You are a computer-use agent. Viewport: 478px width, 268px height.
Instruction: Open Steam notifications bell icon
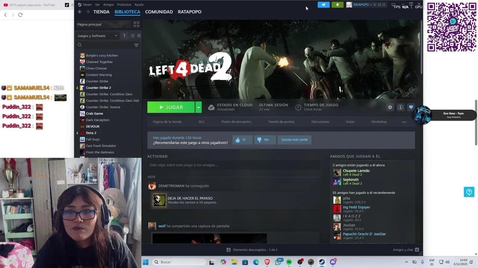pyautogui.click(x=337, y=5)
